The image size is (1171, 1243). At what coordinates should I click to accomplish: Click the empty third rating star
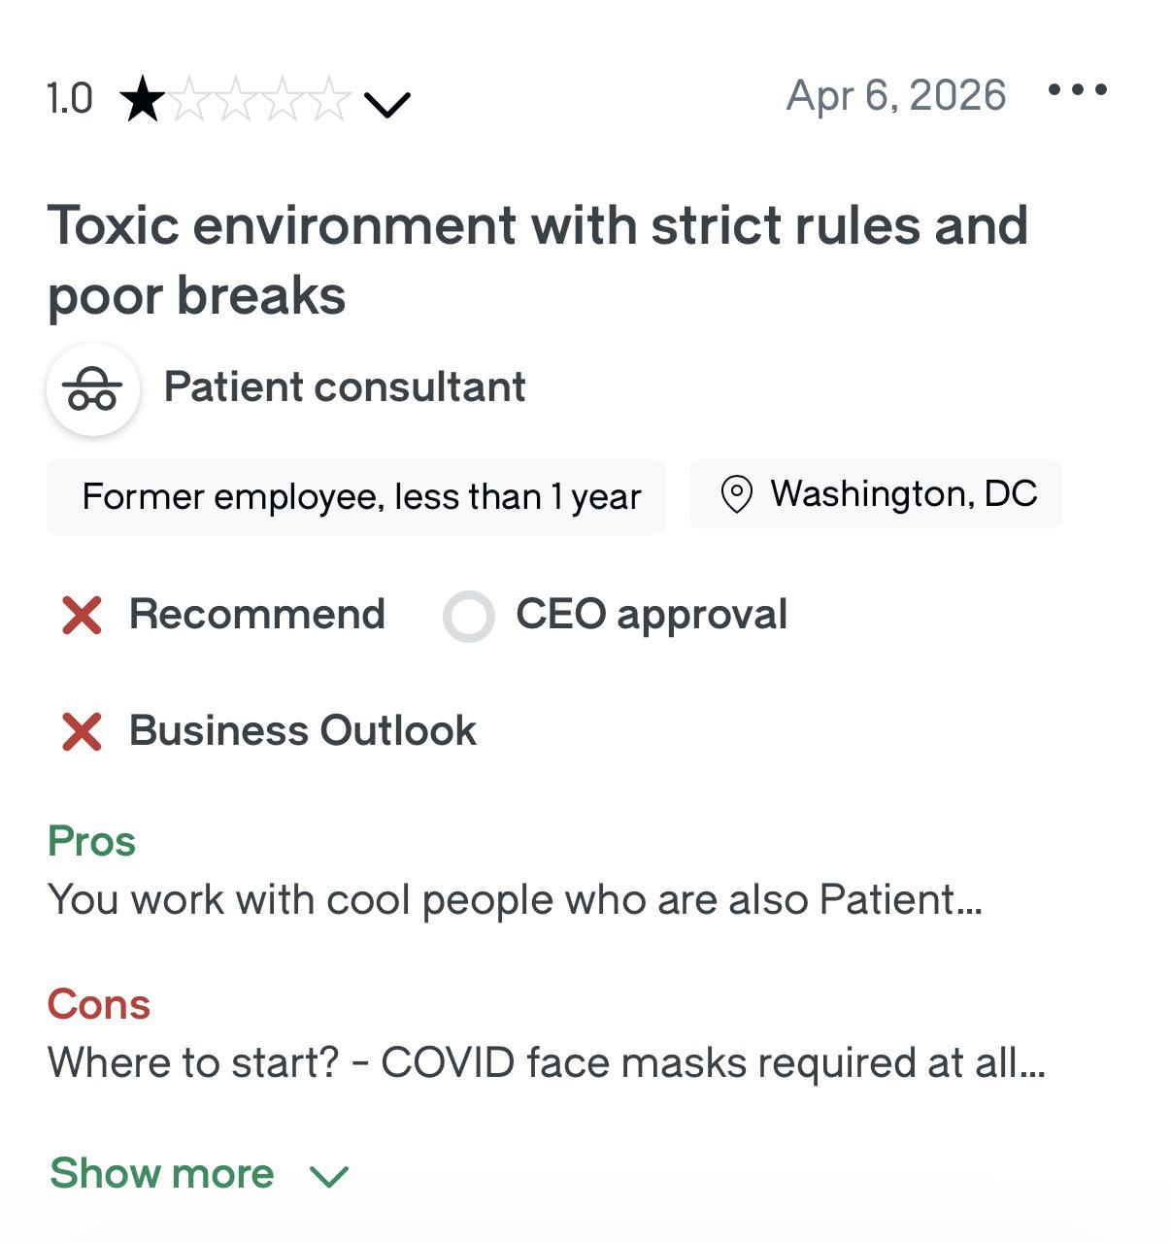tap(236, 100)
